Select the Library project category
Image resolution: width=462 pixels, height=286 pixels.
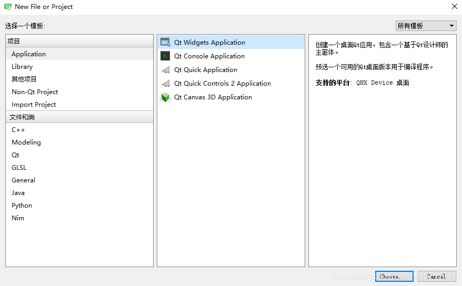(x=79, y=66)
